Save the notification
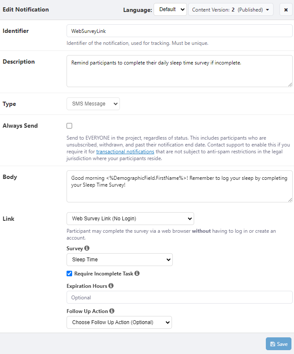 [x=279, y=344]
